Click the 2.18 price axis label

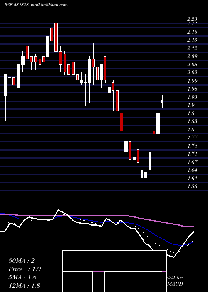[x=192, y=32]
